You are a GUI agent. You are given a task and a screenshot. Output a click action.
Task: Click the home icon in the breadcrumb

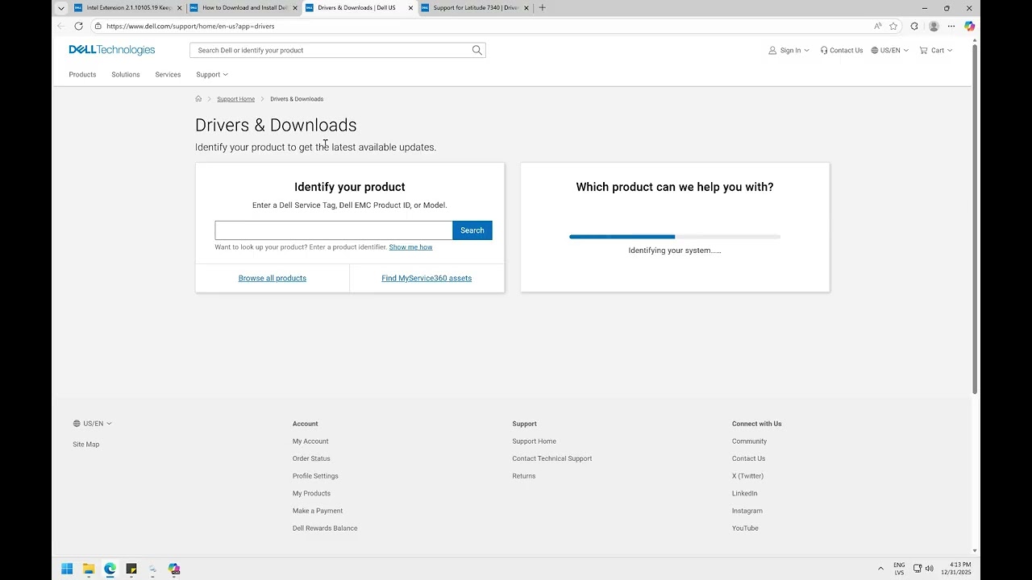point(198,99)
